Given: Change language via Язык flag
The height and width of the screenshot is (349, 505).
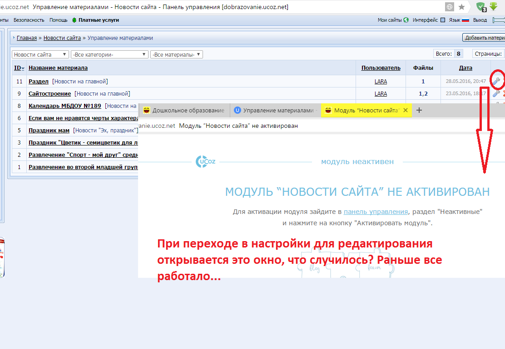Looking at the screenshot, I should [459, 20].
